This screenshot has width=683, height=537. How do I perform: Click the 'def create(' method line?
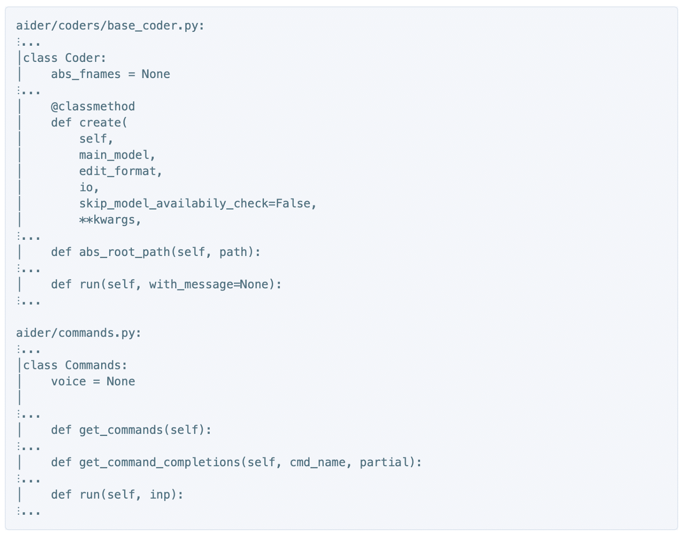(89, 123)
